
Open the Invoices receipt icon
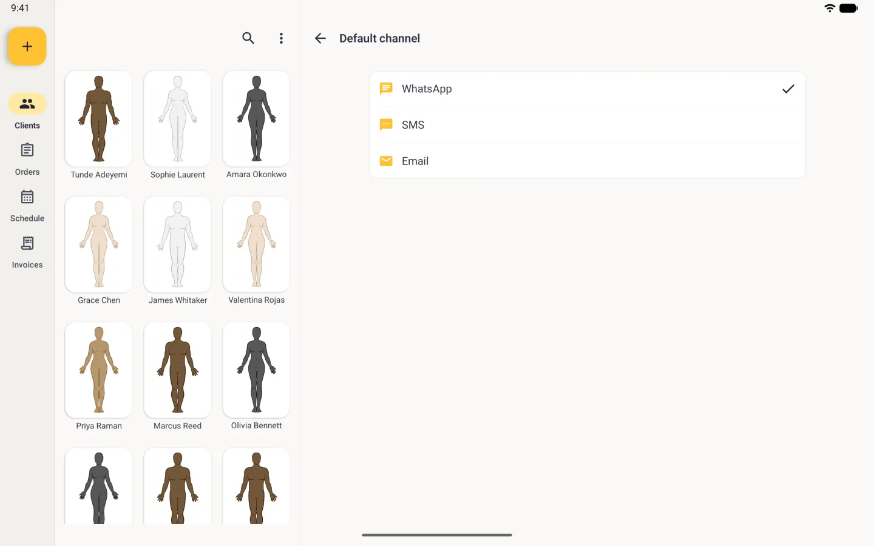27,243
